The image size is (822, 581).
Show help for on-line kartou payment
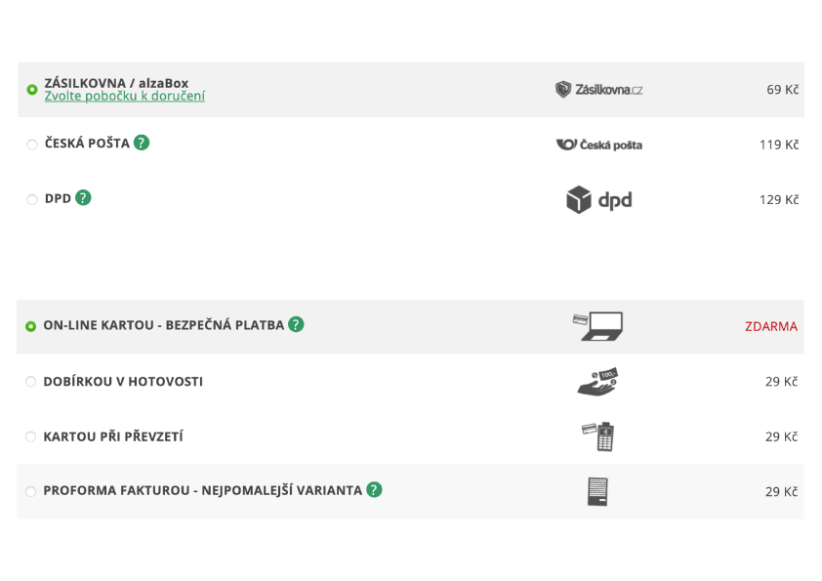pos(296,324)
